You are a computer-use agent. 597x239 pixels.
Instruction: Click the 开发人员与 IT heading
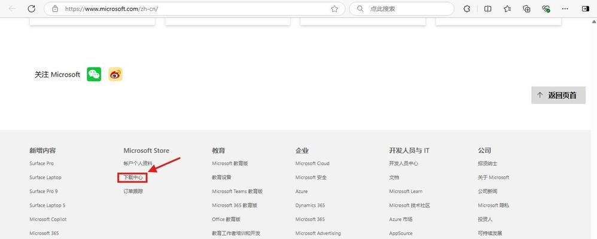(409, 151)
